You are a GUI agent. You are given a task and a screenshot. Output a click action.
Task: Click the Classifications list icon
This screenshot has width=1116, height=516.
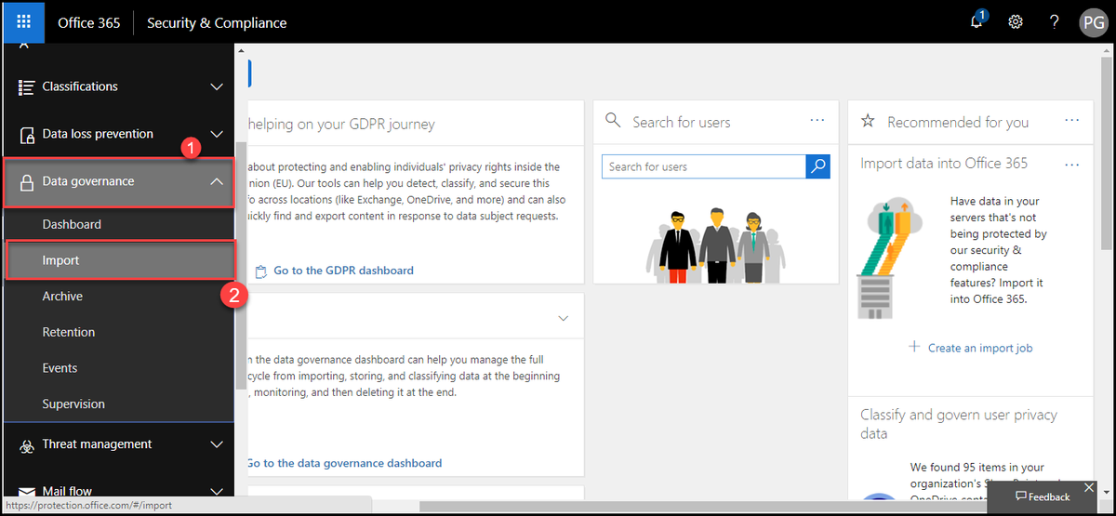point(26,86)
